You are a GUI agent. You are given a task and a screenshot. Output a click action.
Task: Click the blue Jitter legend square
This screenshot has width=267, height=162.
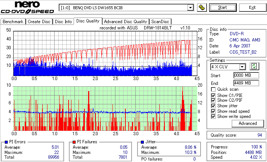tap(142, 142)
